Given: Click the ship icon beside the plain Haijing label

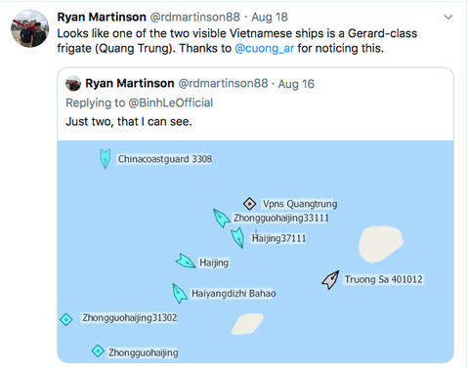Looking at the screenshot, I should [186, 261].
